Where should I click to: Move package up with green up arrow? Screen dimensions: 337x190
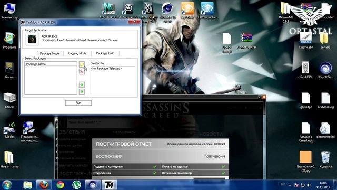(82, 84)
